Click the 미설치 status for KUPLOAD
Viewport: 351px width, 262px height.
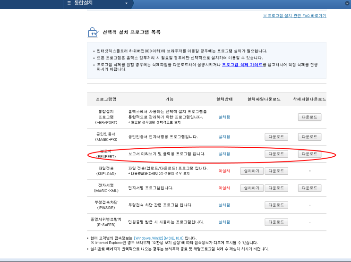tap(224, 171)
